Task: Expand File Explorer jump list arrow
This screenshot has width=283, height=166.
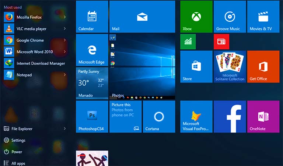Action: (x=64, y=128)
